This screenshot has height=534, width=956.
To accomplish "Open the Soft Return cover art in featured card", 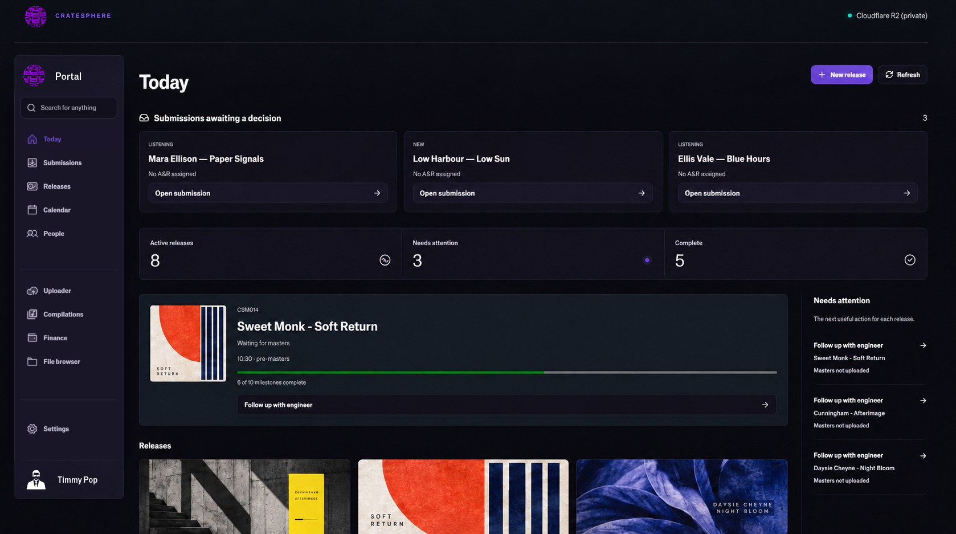I will 188,343.
